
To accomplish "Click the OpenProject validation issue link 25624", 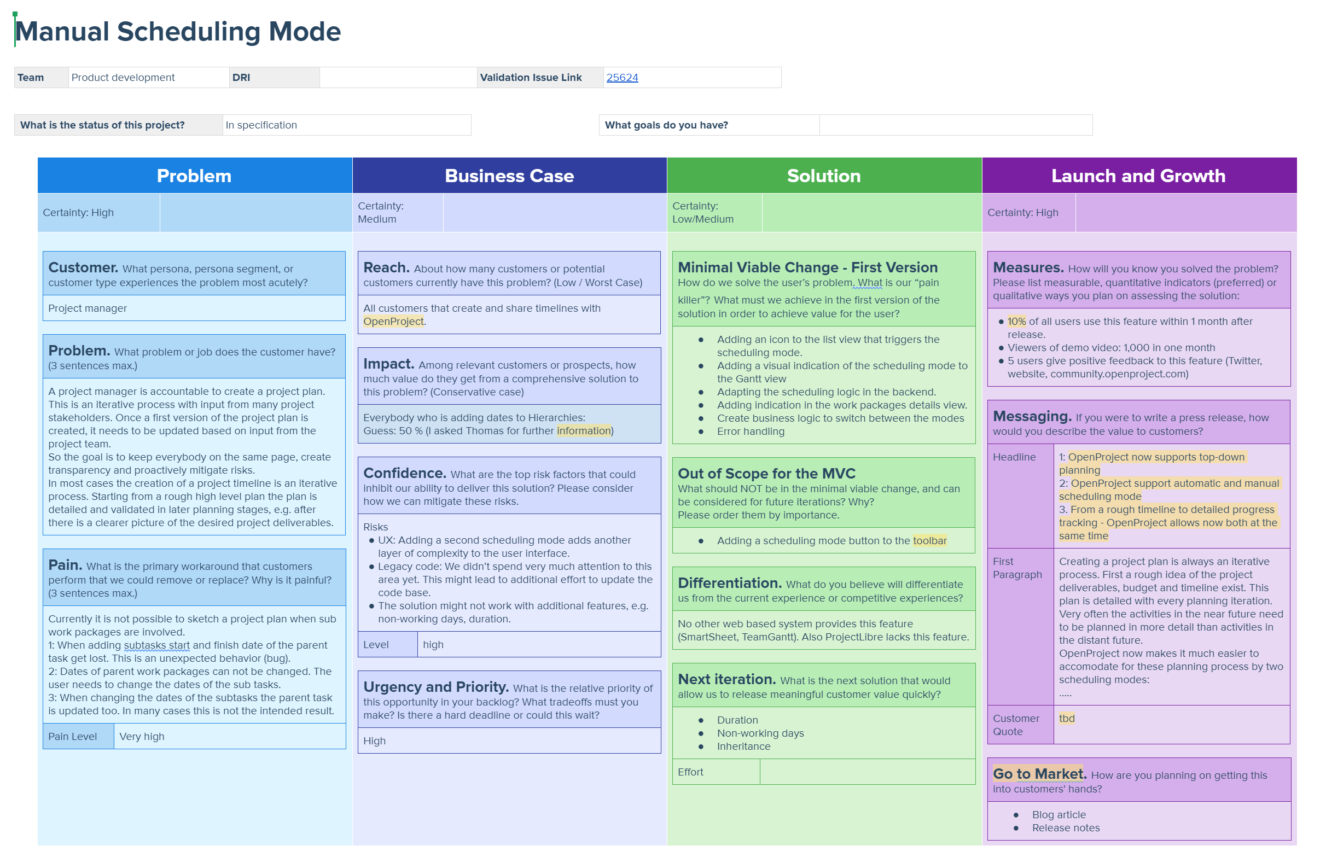I will 619,77.
